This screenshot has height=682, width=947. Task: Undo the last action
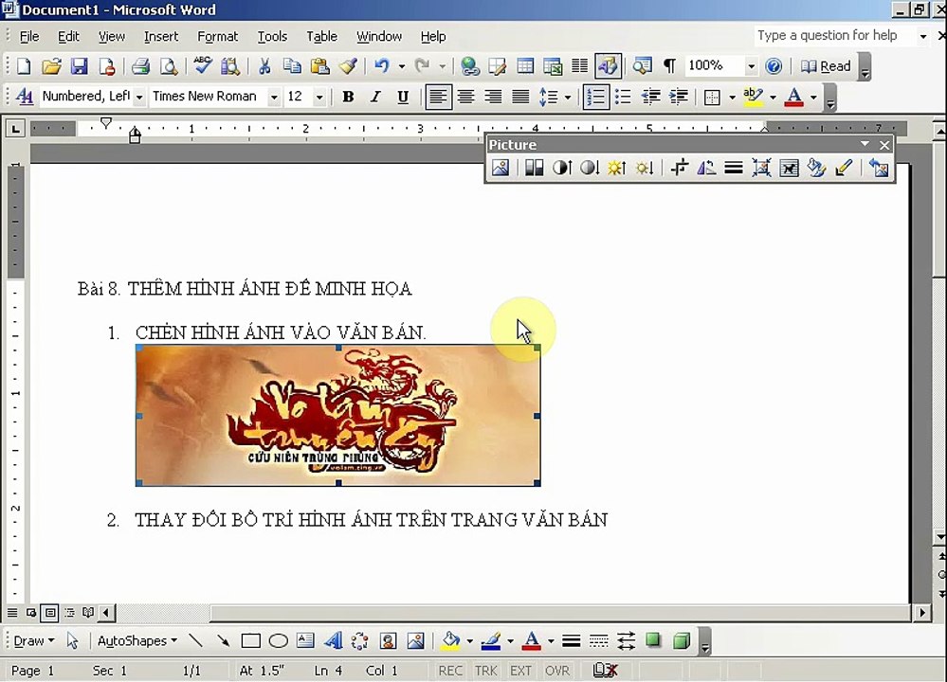pyautogui.click(x=381, y=65)
